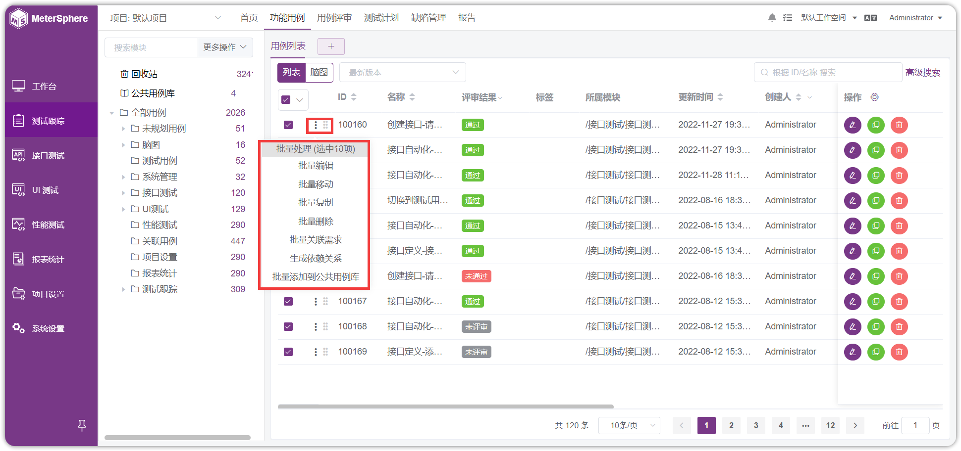Screen dimensions: 961x451
Task: Open the 更多操作 dropdown
Action: (225, 47)
